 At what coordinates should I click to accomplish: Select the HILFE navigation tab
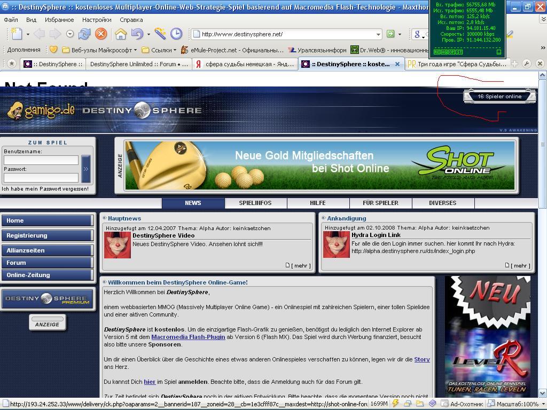coord(318,203)
